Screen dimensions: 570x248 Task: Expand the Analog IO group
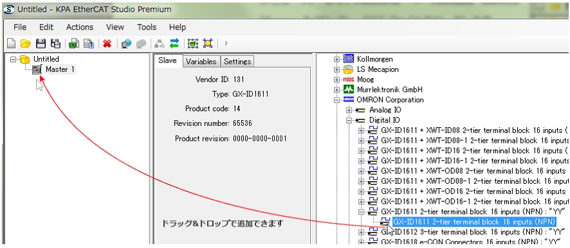pos(349,110)
